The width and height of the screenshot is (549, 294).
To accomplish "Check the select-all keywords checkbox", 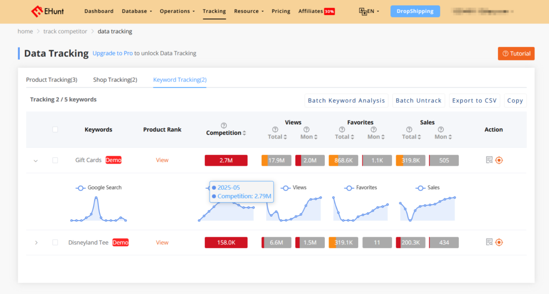I will point(55,129).
